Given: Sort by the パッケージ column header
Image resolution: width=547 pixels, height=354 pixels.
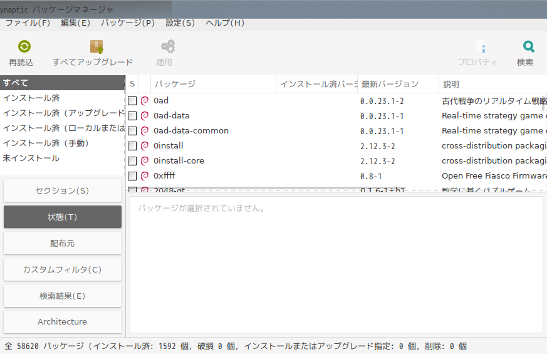Looking at the screenshot, I should (x=213, y=84).
